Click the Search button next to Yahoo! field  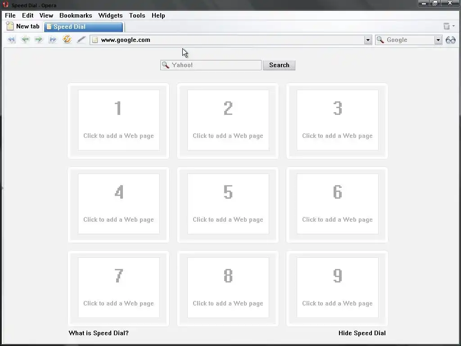tap(279, 65)
